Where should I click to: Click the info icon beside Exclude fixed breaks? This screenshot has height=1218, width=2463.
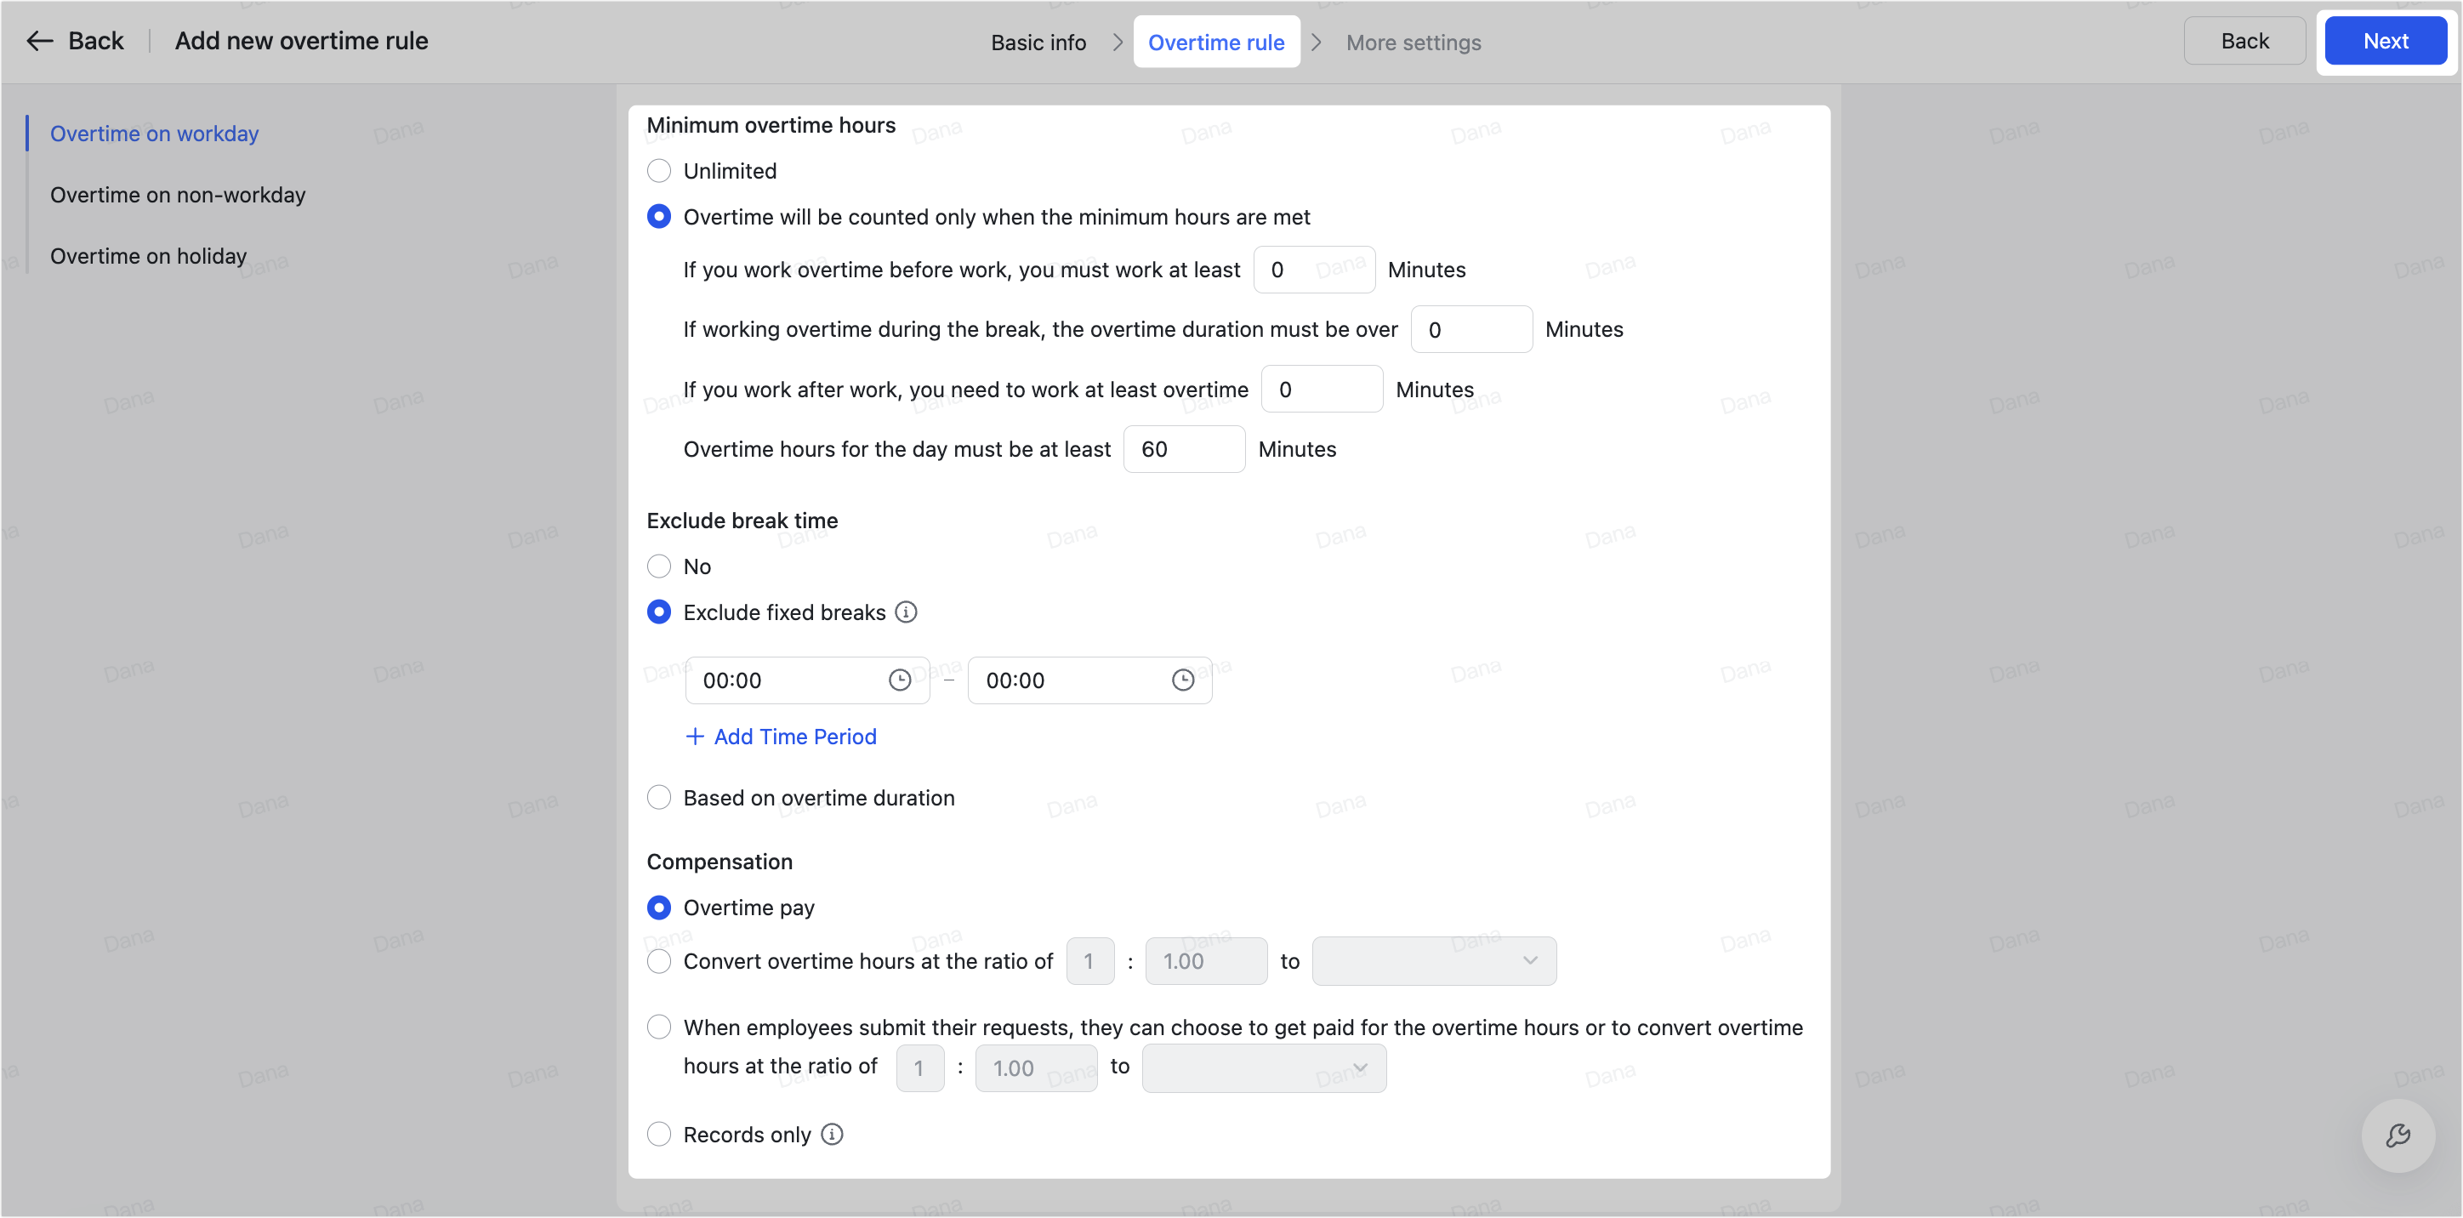click(x=907, y=612)
